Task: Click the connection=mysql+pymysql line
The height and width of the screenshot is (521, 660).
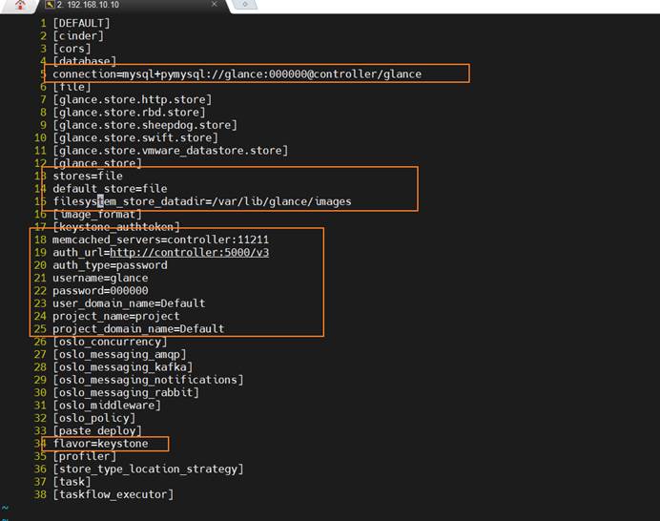Action: 237,74
